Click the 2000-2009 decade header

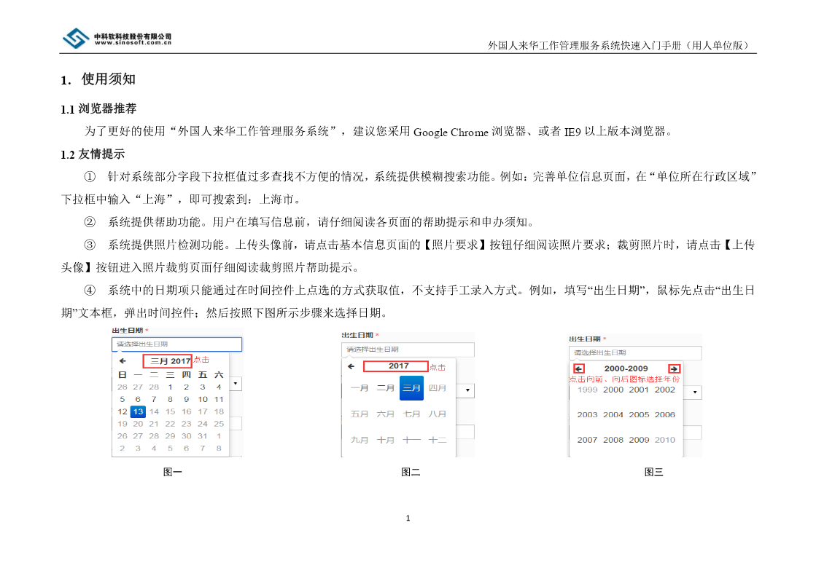click(x=626, y=368)
